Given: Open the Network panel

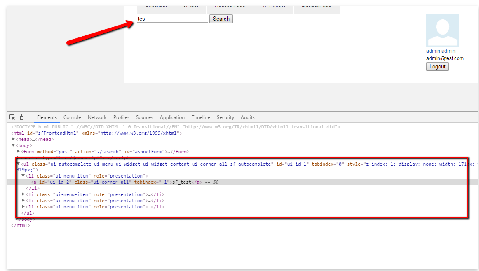Looking at the screenshot, I should coord(97,117).
